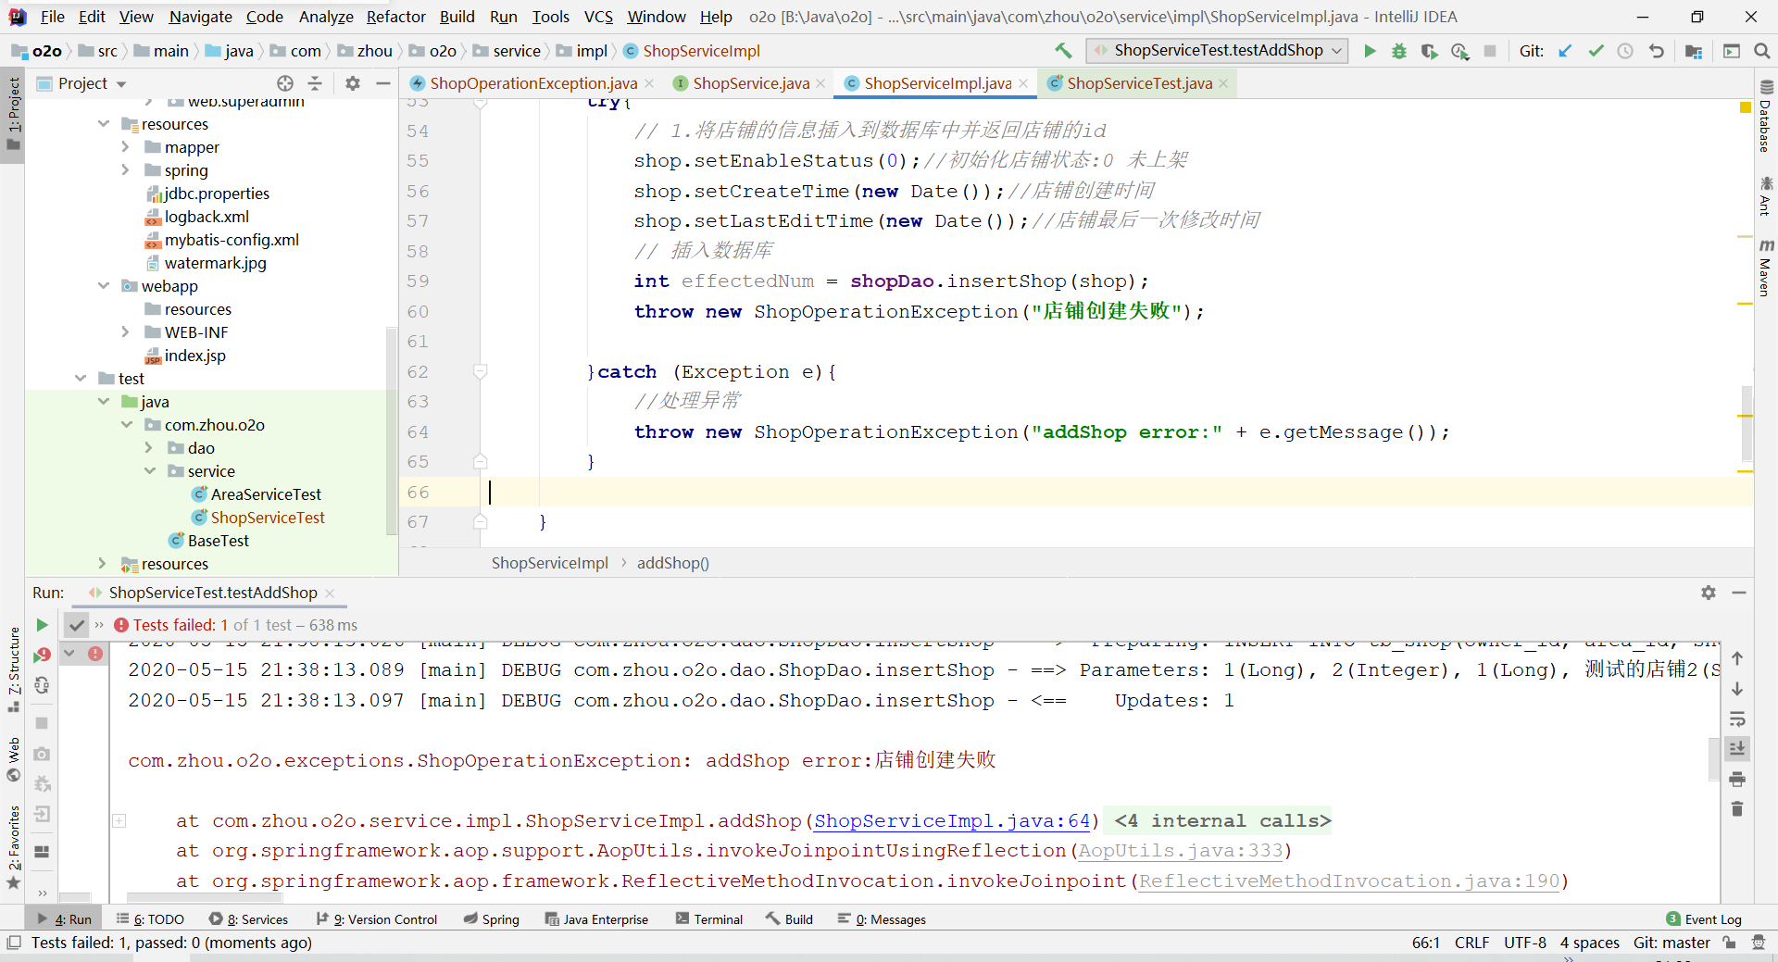Hide the Project panel with minus icon
The width and height of the screenshot is (1778, 962).
383,83
